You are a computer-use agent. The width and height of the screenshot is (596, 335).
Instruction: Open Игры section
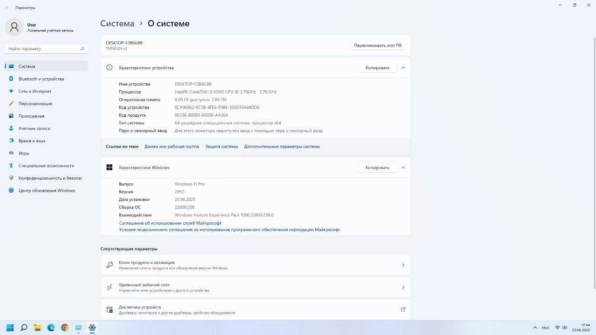[x=47, y=153]
